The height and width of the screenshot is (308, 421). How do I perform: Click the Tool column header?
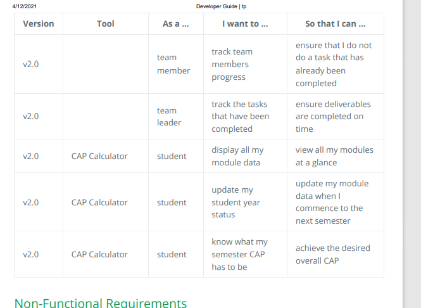(106, 23)
